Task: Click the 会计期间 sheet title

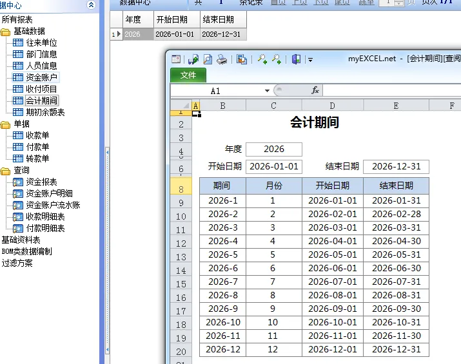Action: [314, 122]
